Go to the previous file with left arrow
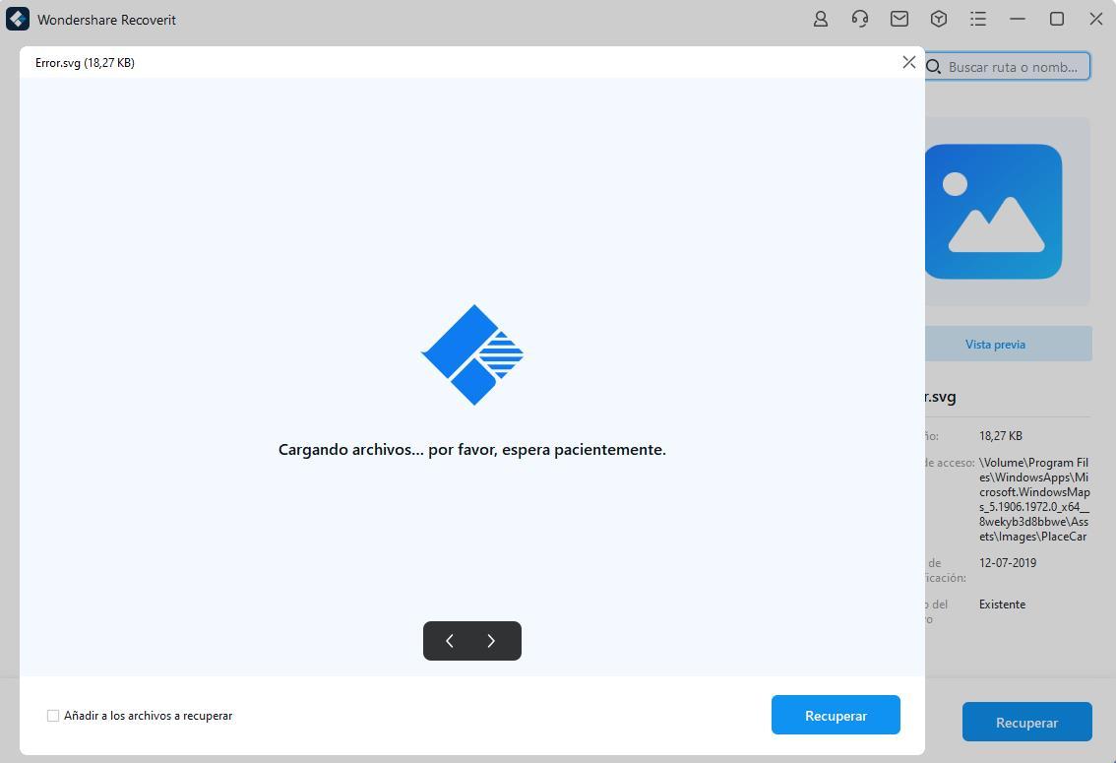Viewport: 1116px width, 763px height. [450, 641]
